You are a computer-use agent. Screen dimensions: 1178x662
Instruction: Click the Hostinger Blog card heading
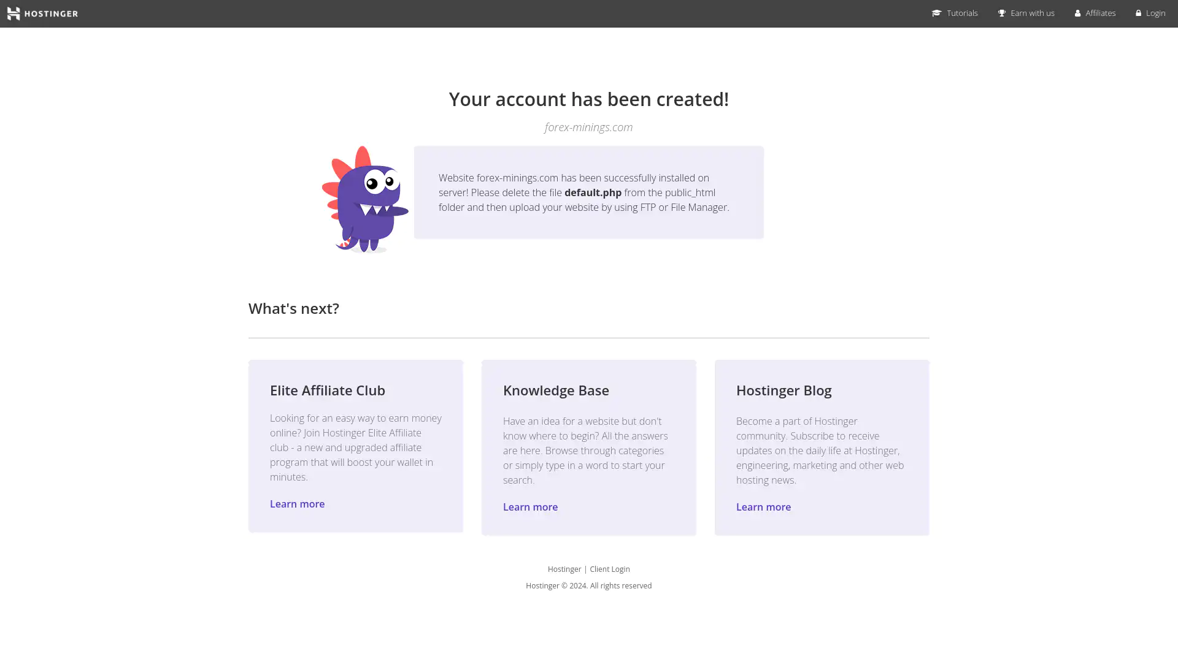click(783, 390)
